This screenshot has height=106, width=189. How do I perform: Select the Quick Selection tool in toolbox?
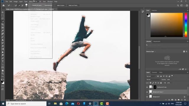(3, 21)
